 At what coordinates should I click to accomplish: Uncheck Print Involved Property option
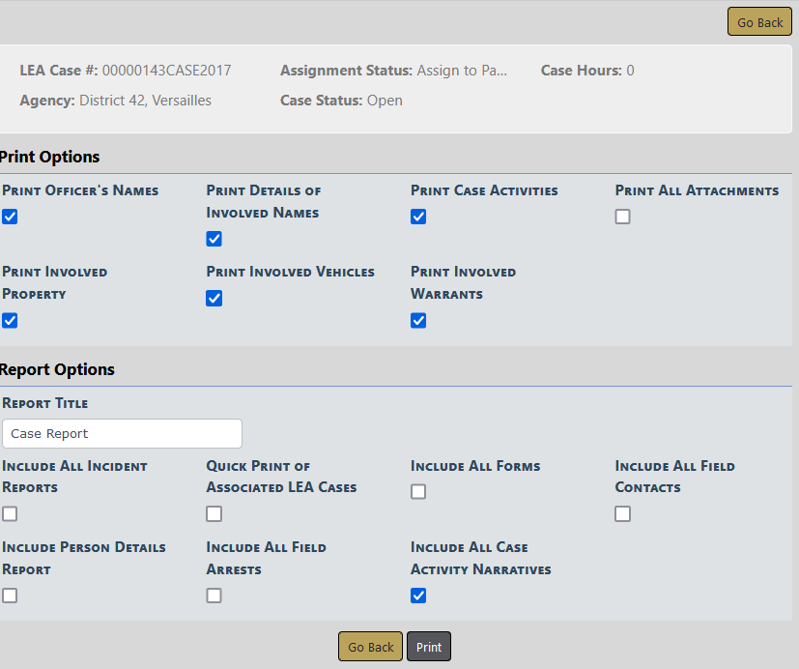pos(10,321)
